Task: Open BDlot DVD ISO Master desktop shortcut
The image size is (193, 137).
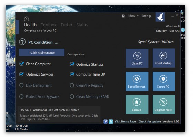Action: 21,127
